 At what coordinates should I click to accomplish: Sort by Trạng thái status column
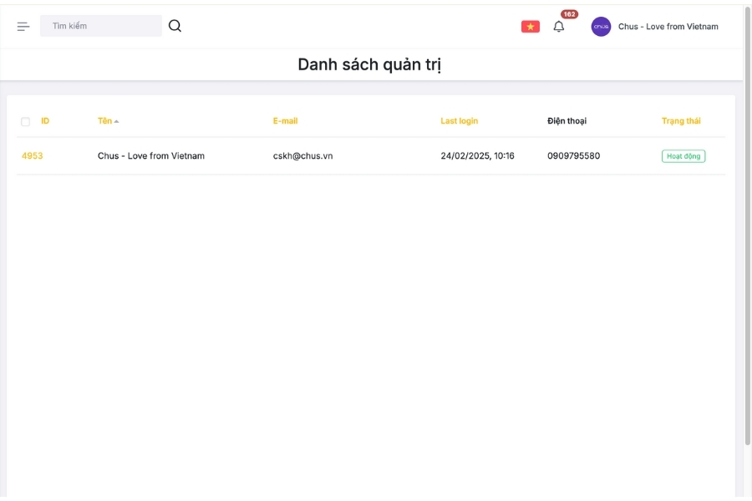point(681,121)
